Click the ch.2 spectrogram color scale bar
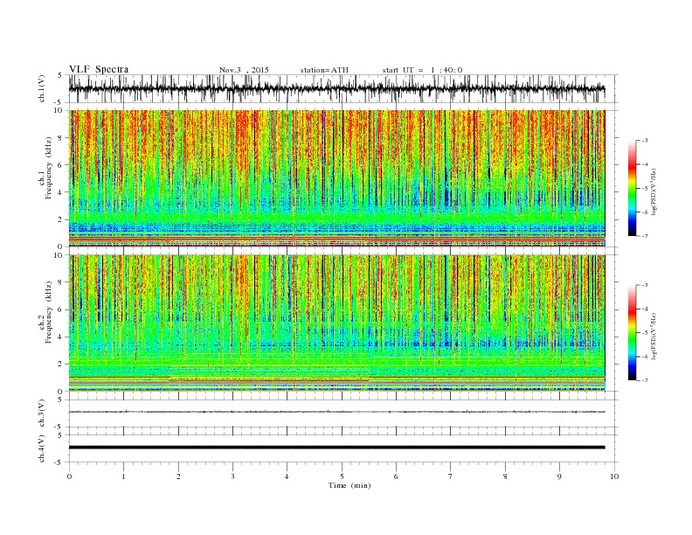Image resolution: width=692 pixels, height=535 pixels. coord(633,333)
